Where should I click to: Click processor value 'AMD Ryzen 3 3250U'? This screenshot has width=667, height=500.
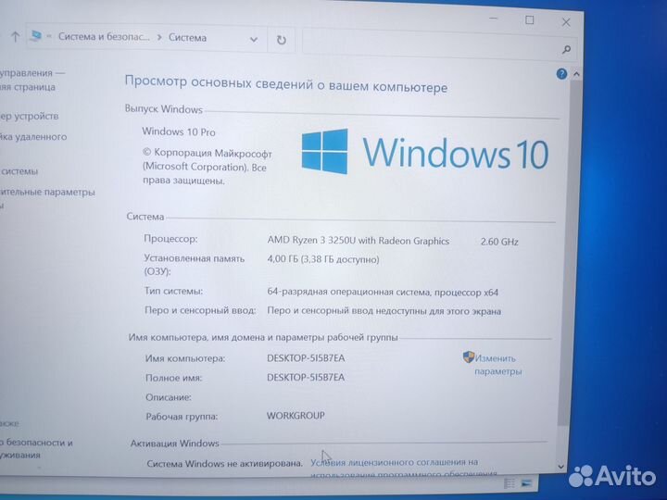click(x=359, y=241)
